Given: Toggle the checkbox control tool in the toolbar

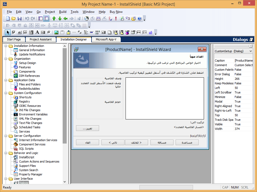Looking at the screenshot, I should 13,32.
